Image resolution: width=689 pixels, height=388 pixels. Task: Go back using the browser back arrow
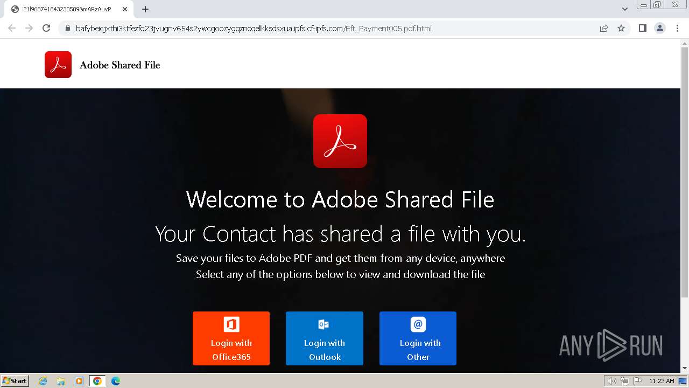(12, 28)
